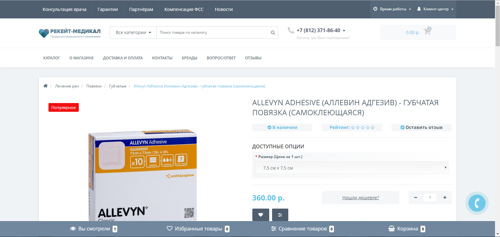Open КОНТАКТЫ navigation item
500x237 pixels.
(162, 58)
